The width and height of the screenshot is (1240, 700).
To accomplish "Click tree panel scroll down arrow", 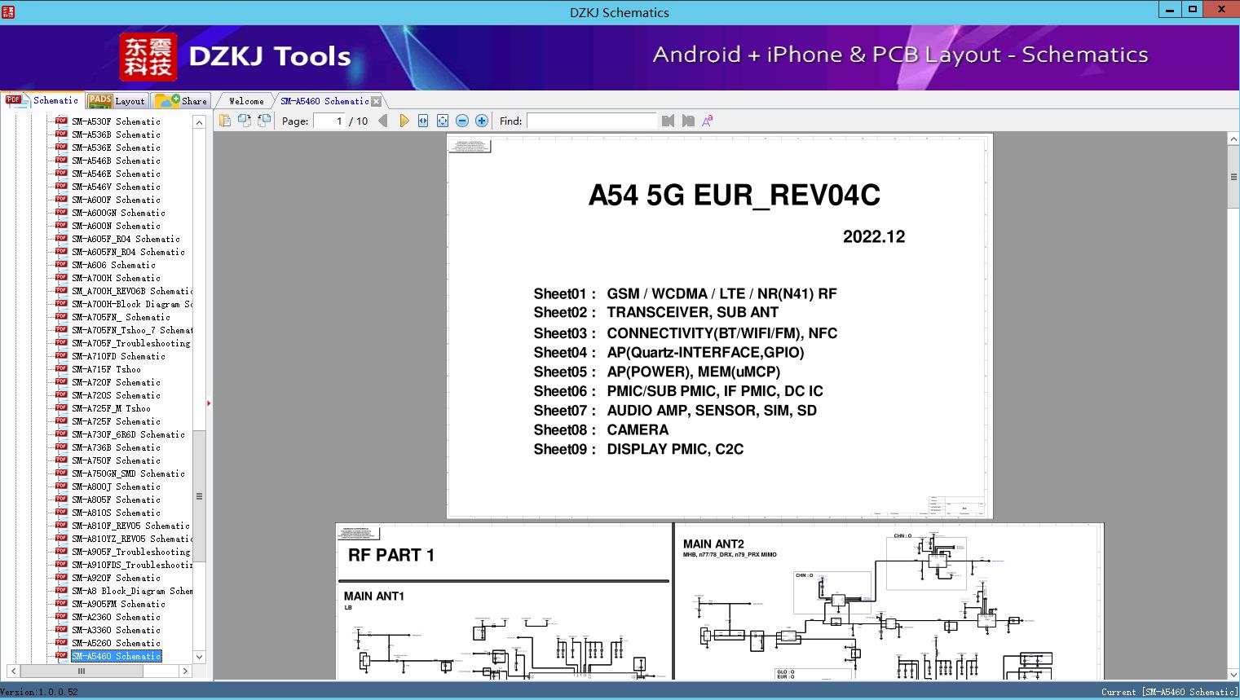I will 199,657.
